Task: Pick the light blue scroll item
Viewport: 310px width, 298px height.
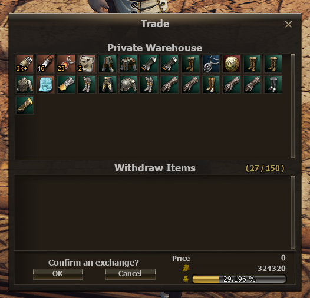Action: coord(45,84)
